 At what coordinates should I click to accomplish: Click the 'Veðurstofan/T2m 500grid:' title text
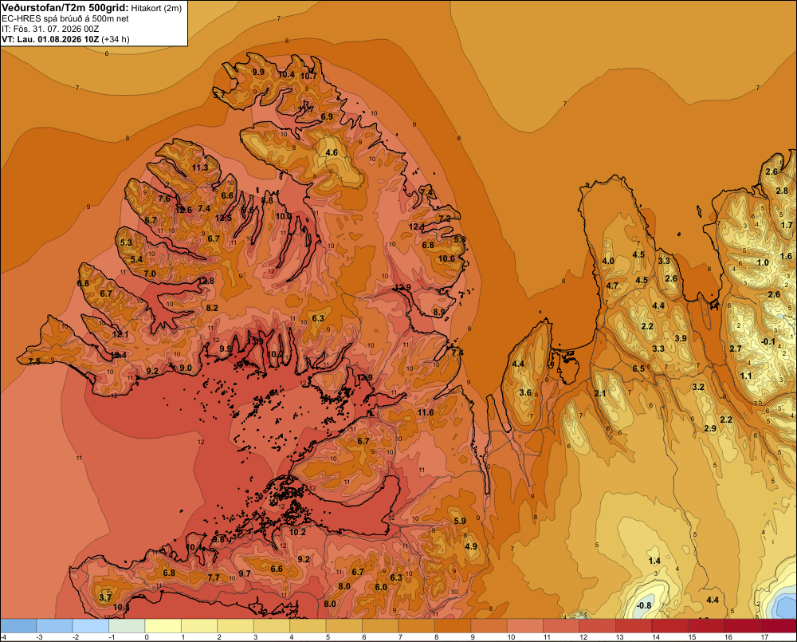(65, 8)
